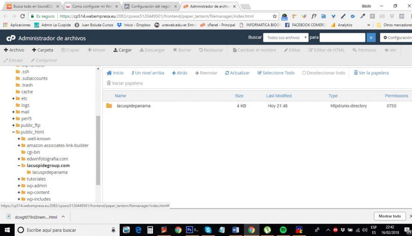This screenshot has width=412, height=236.
Task: Collapse the lacuspidegroup.com folder node
Action: tap(19, 166)
